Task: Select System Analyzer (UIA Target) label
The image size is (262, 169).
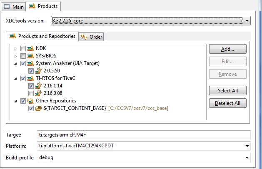Action: tap(67, 63)
